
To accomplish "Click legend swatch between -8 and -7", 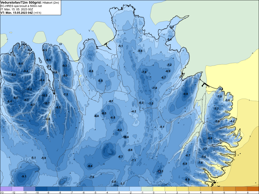I will (65, 189).
